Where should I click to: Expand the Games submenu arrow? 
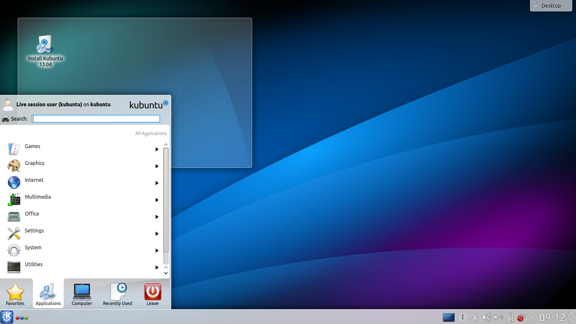coord(157,149)
